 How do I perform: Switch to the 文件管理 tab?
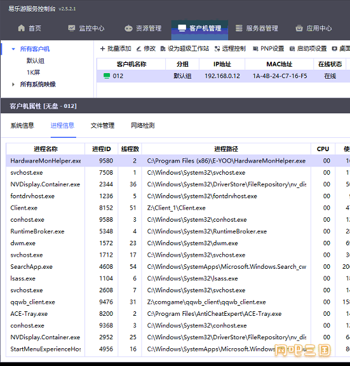102,126
